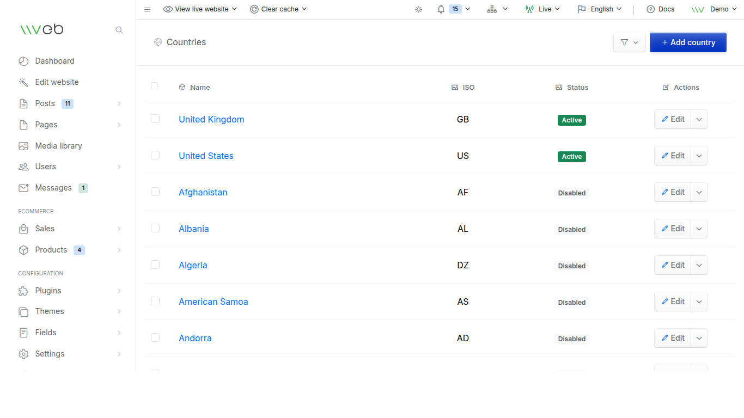Tick the select-all checkbox in table header
The image size is (744, 418).
click(x=155, y=86)
